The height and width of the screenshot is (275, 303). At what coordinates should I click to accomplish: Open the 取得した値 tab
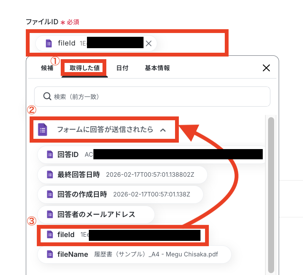(x=85, y=68)
